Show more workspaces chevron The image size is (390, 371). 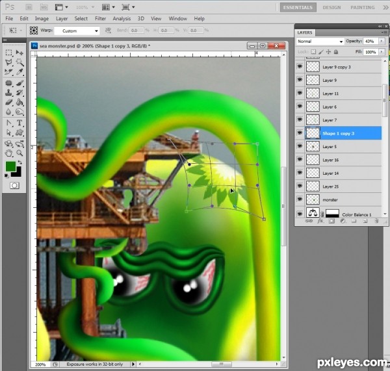point(385,7)
